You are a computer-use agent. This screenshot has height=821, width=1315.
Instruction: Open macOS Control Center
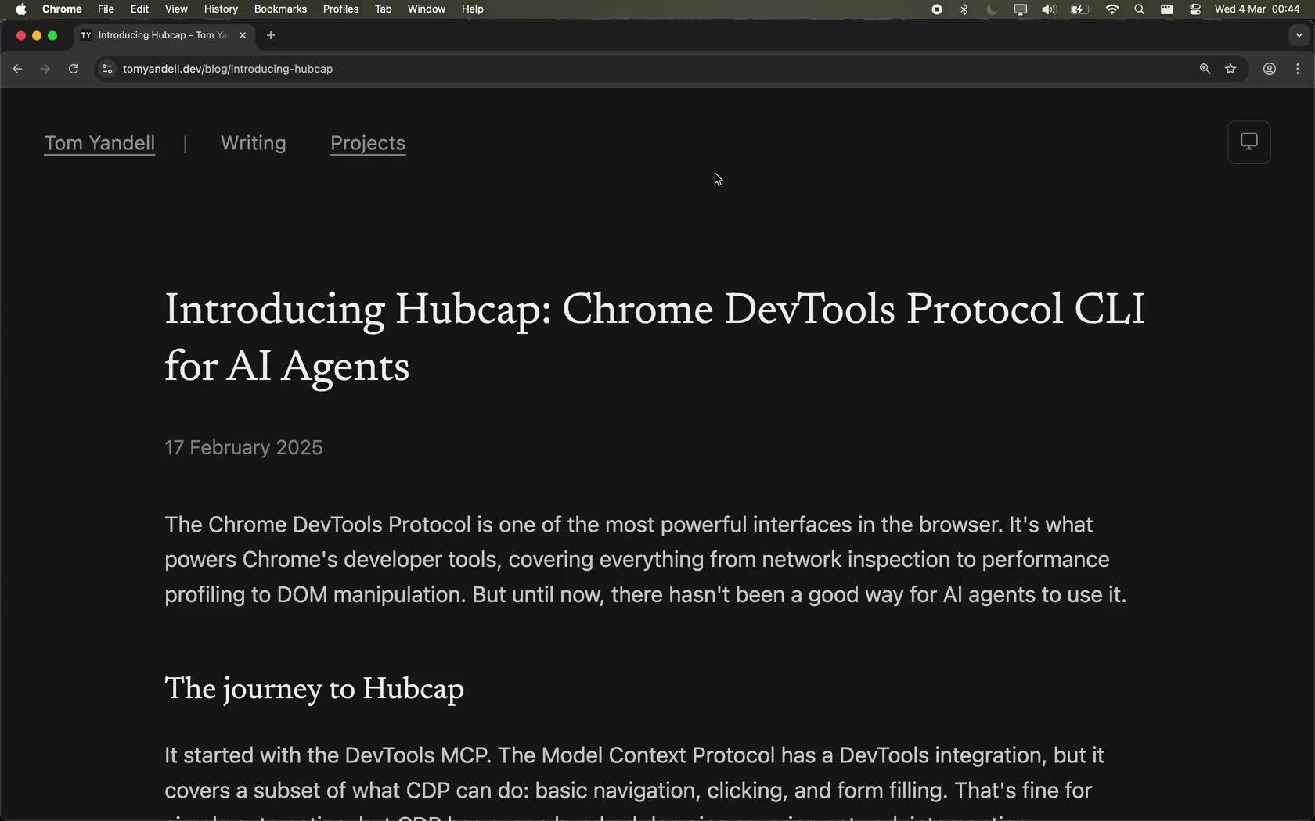1195,9
